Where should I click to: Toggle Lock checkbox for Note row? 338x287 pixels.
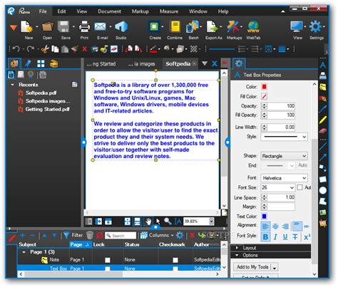[x=108, y=260]
